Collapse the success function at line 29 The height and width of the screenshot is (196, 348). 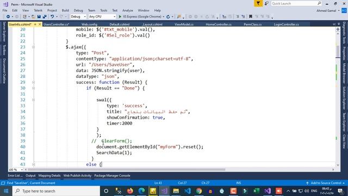34,82
